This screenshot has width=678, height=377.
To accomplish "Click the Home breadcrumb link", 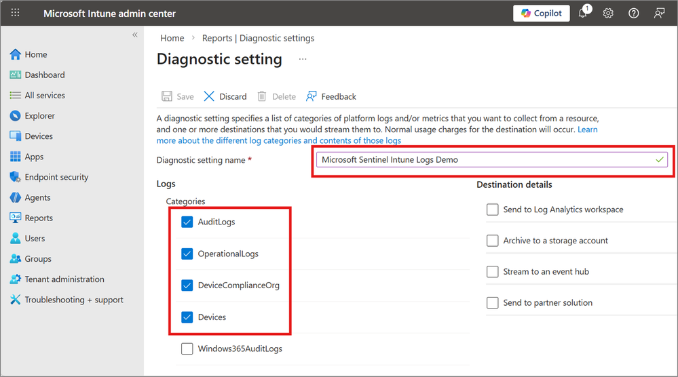I will (172, 38).
